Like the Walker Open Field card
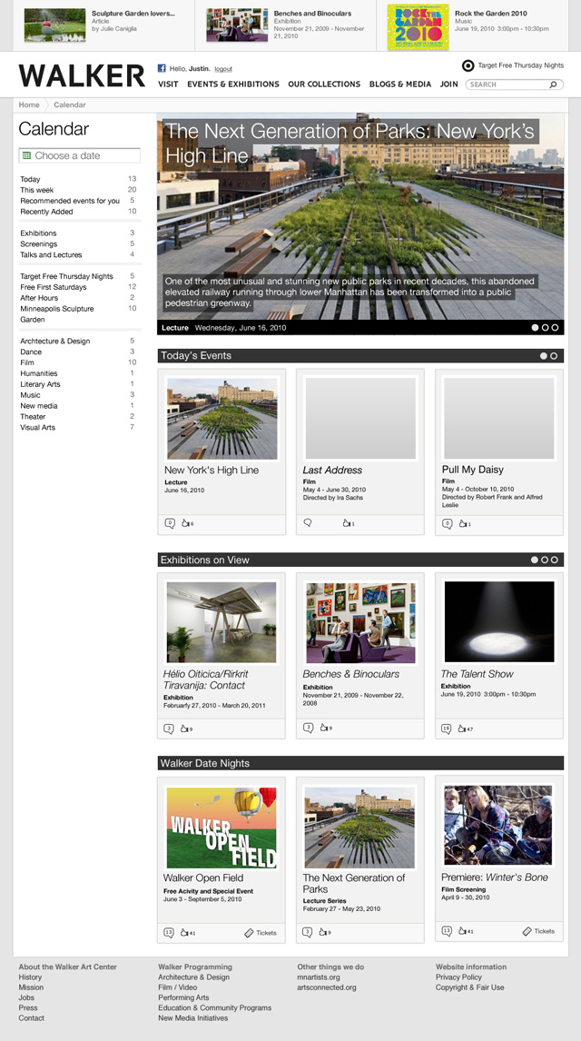 pos(185,932)
